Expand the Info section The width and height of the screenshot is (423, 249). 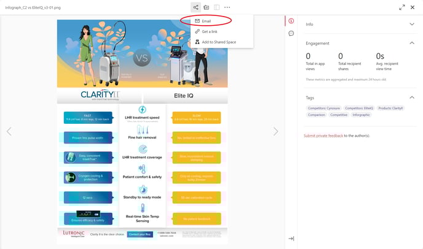tap(412, 24)
